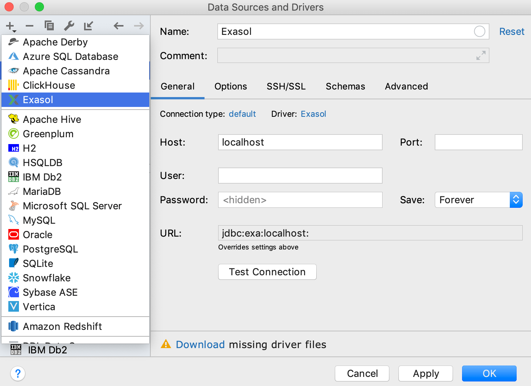Screen dimensions: 531x386
Task: Click the default connection type link
Action: click(242, 114)
